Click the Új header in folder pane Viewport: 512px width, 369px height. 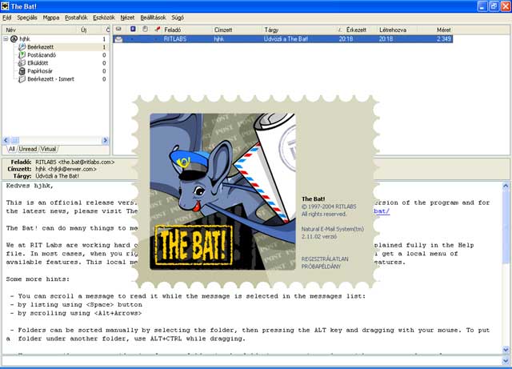tap(83, 30)
